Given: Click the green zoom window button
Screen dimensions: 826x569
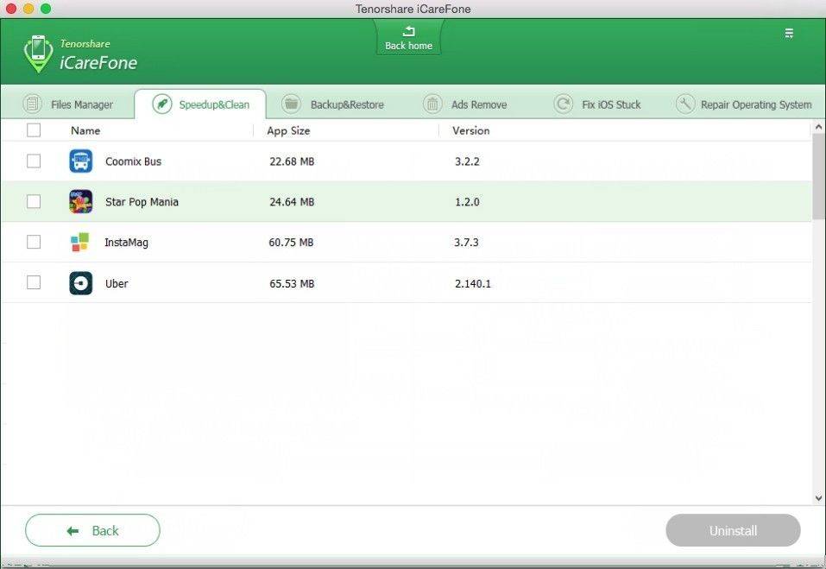Looking at the screenshot, I should click(x=46, y=9).
